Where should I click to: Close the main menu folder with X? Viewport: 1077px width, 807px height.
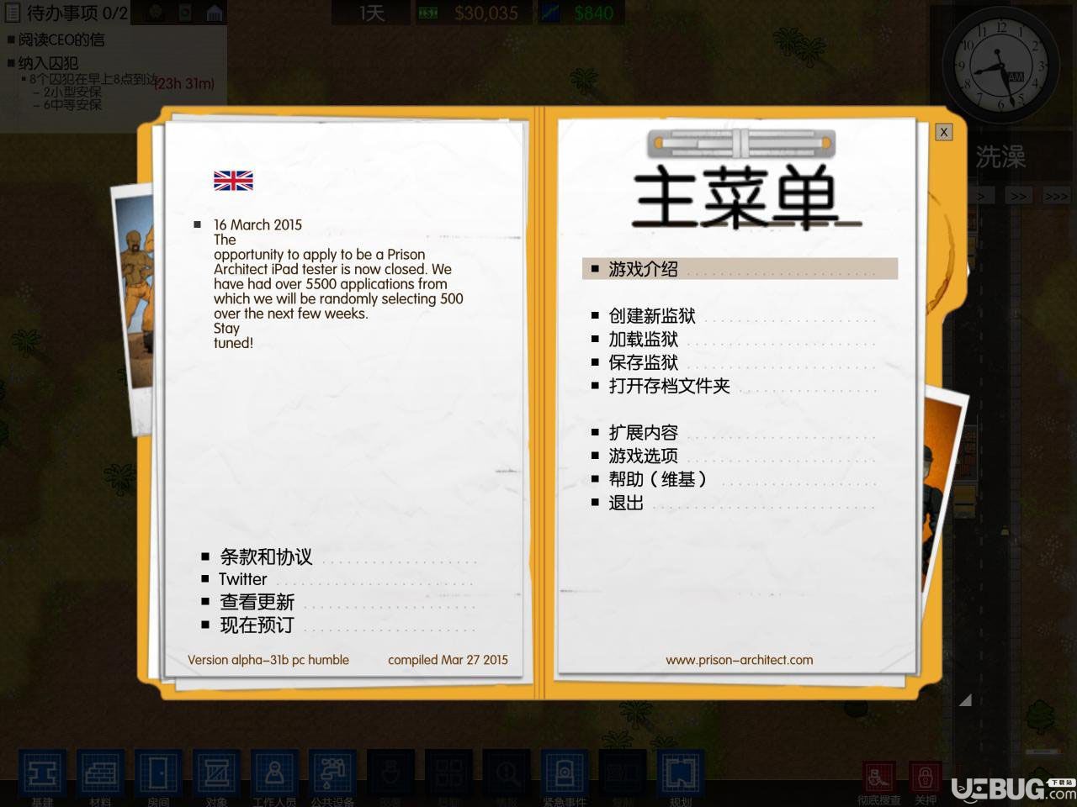point(944,132)
